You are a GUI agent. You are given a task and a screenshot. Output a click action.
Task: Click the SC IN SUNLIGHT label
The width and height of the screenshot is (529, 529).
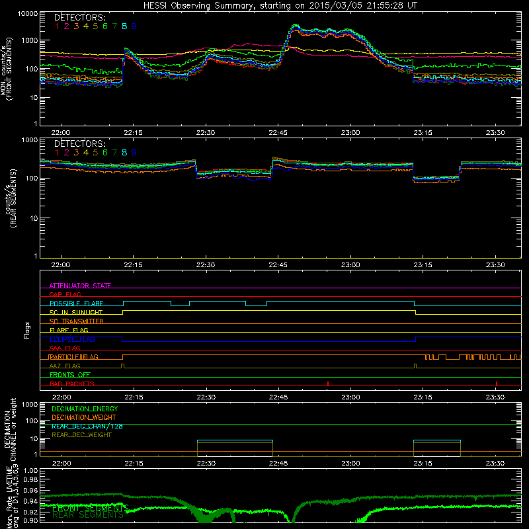(x=76, y=312)
